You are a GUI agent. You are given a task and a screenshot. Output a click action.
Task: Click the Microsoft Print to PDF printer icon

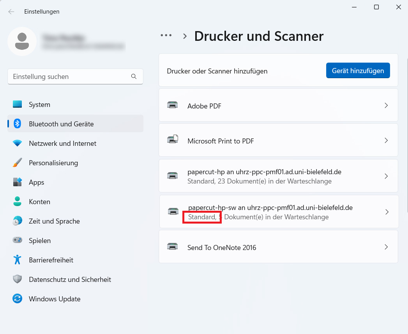(x=173, y=140)
